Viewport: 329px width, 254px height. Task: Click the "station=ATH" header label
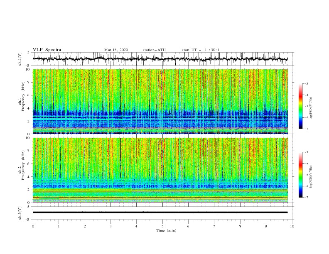pyautogui.click(x=154, y=50)
